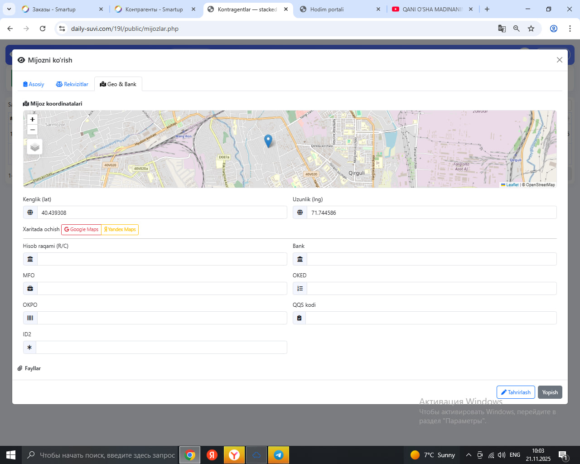580x464 pixels.
Task: Bookmark this page with star icon
Action: [x=531, y=29]
